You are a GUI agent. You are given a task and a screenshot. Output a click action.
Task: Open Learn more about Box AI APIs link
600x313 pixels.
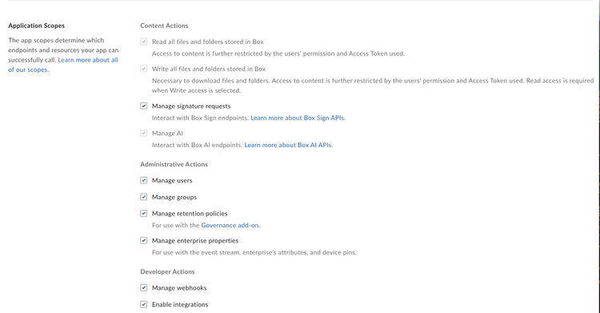288,145
